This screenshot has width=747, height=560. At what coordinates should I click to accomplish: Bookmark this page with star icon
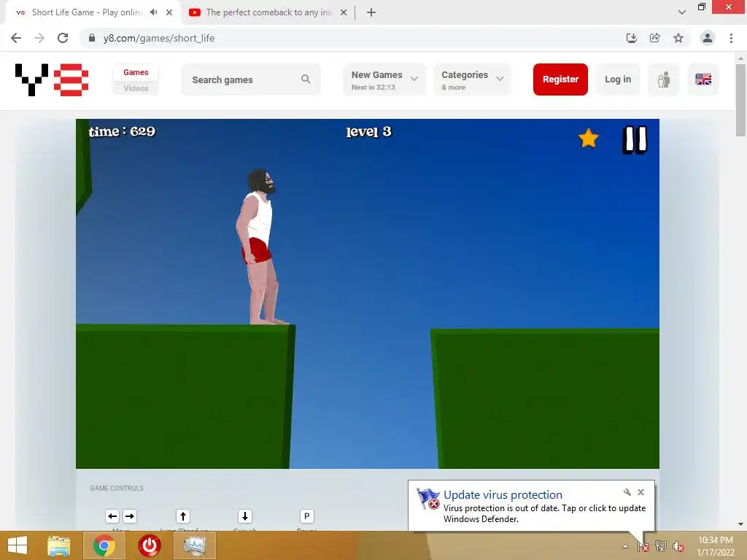point(678,38)
